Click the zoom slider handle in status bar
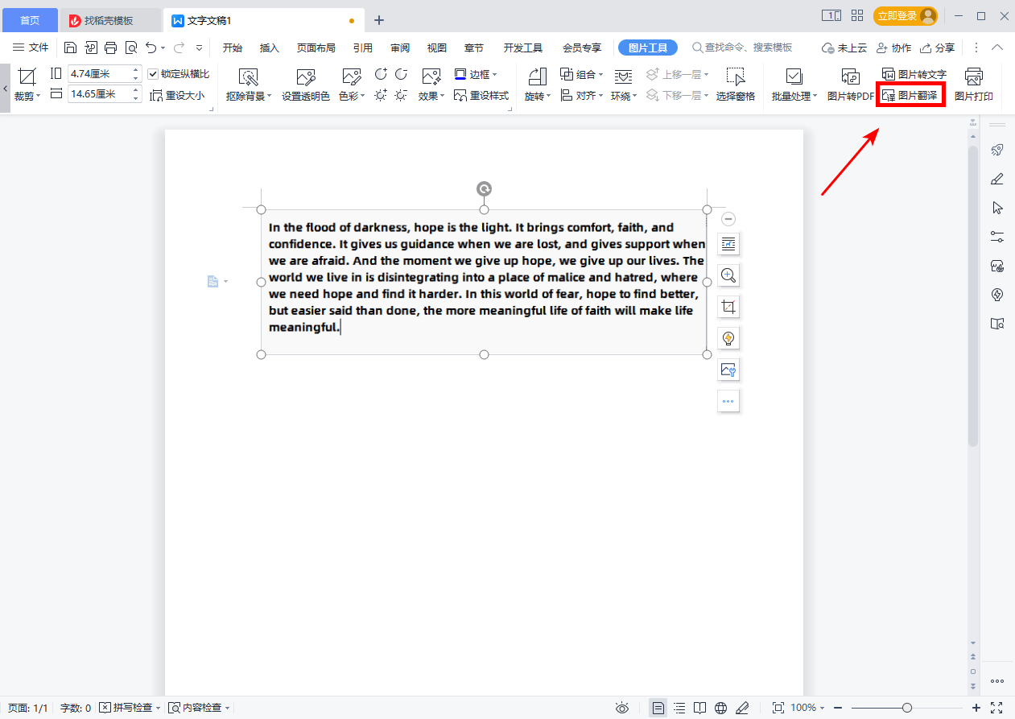Screen dimensions: 1015x719 point(907,708)
